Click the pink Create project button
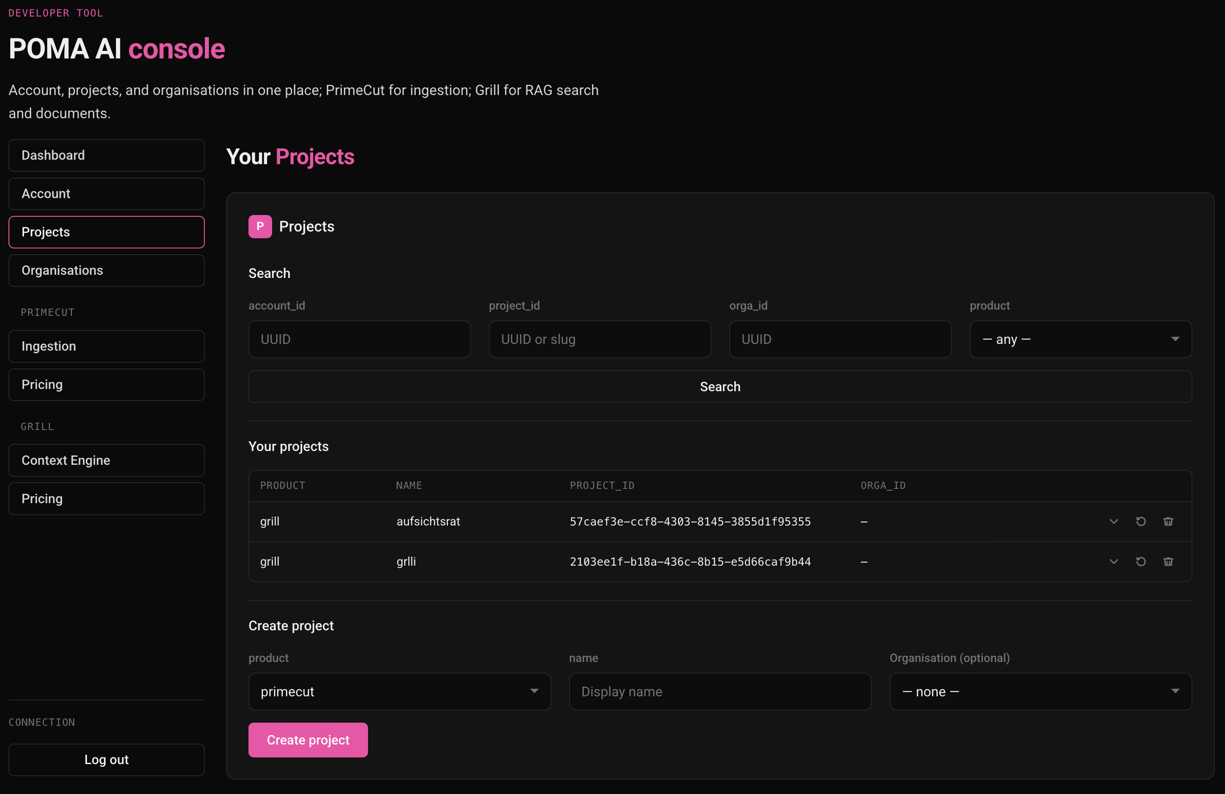The image size is (1225, 794). [308, 740]
